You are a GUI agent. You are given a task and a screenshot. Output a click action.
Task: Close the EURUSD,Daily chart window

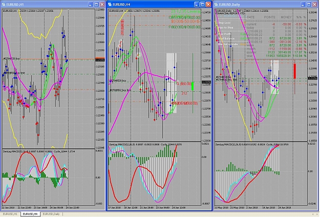pos(315,4)
